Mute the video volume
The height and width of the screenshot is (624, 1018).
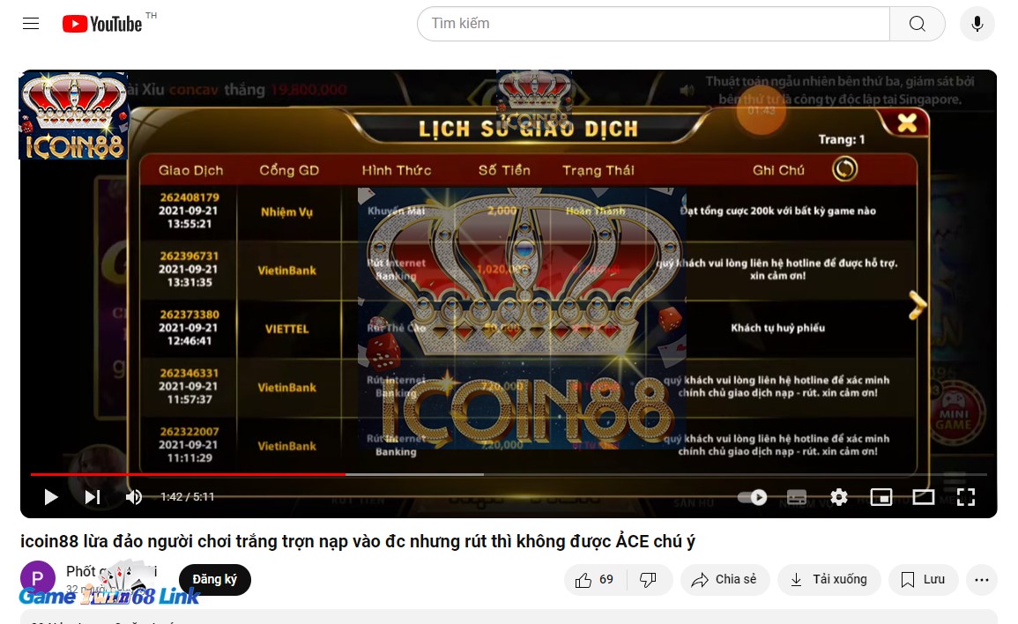click(133, 497)
